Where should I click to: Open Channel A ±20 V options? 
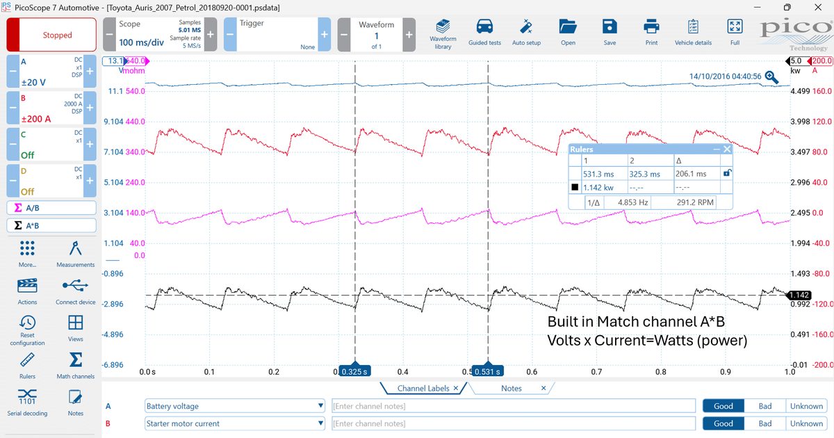click(51, 72)
